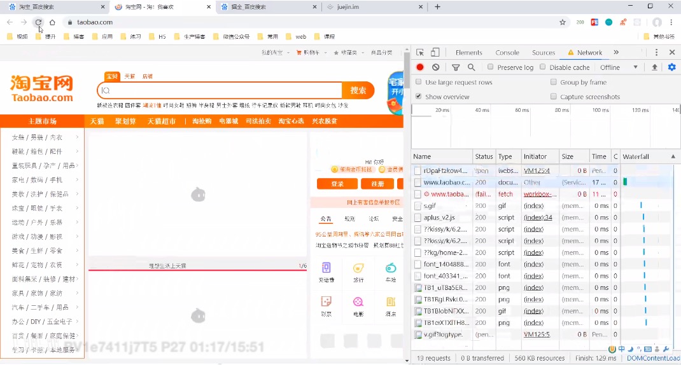
Task: Select Network tab
Action: [x=585, y=53]
